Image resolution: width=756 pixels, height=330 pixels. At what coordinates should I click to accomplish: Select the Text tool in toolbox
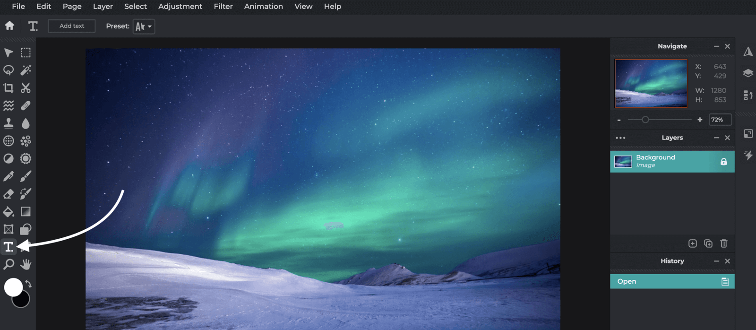(9, 247)
